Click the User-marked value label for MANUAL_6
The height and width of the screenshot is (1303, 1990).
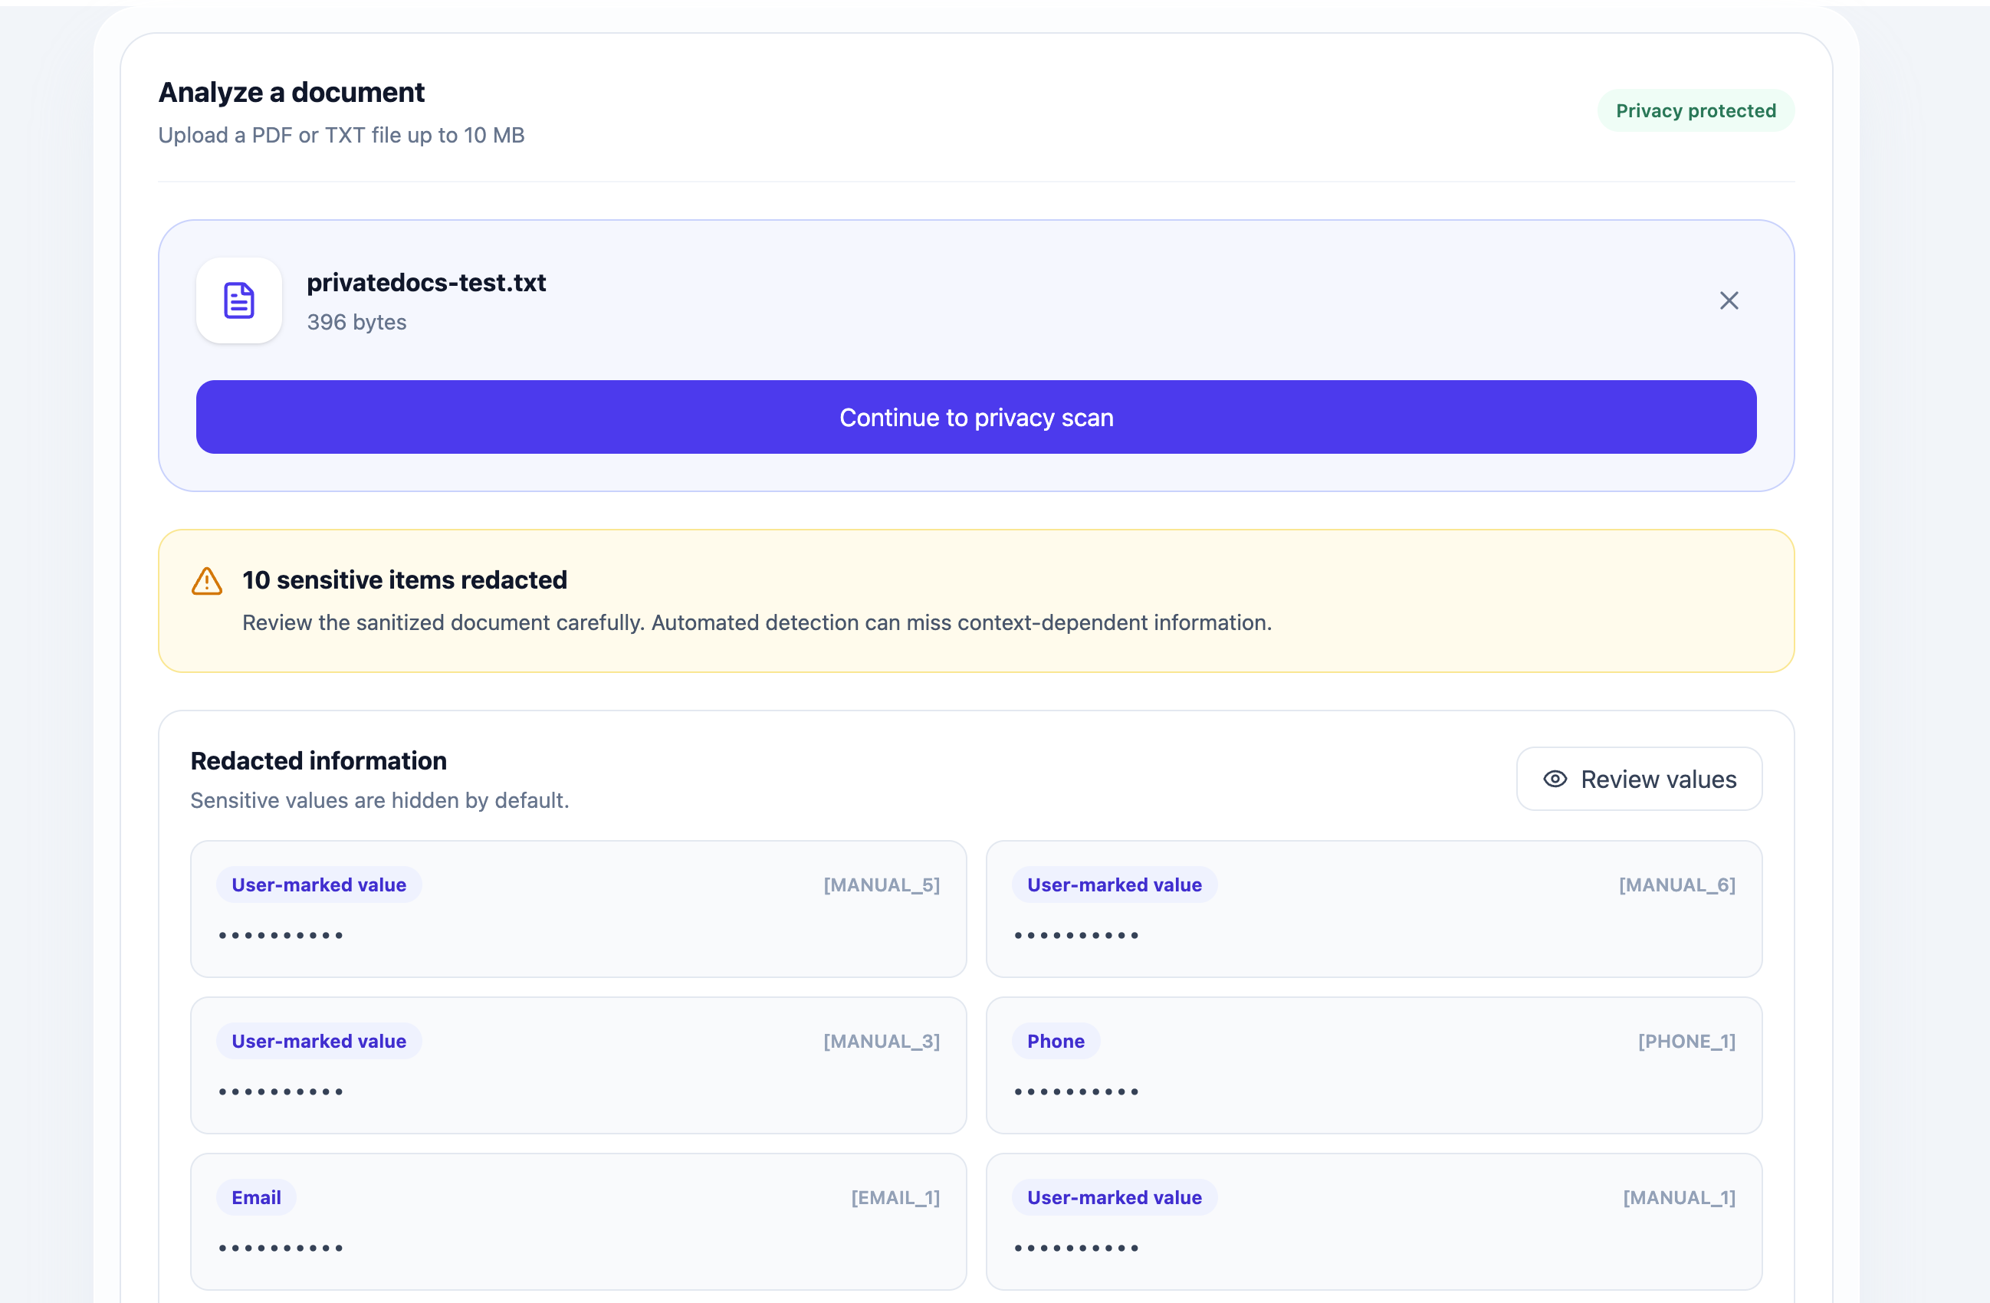tap(1114, 885)
